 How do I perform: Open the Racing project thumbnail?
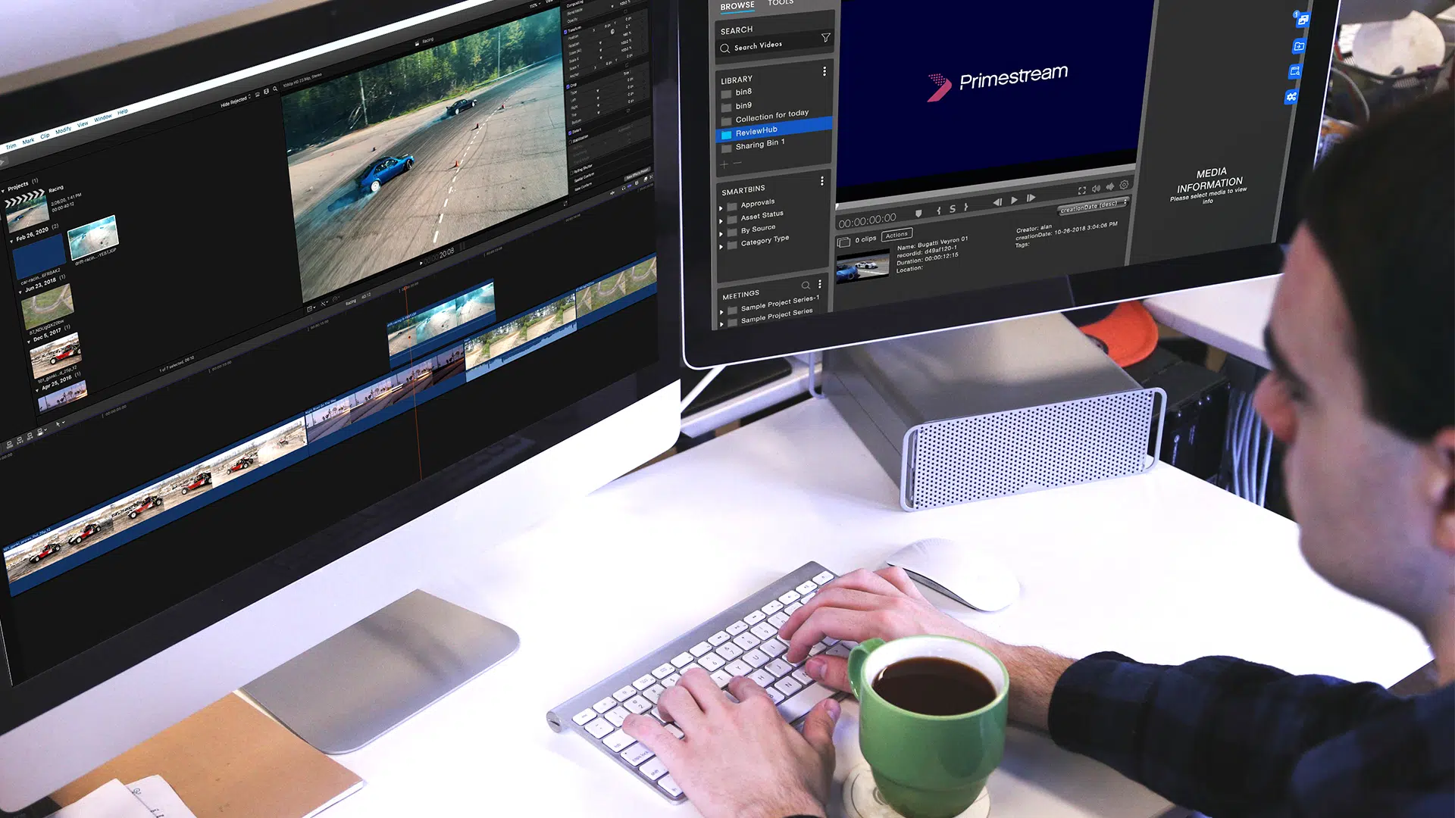[27, 211]
